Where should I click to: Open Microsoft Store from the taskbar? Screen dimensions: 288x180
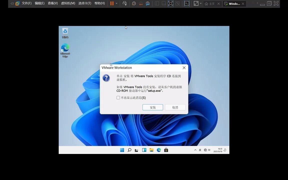pyautogui.click(x=166, y=150)
